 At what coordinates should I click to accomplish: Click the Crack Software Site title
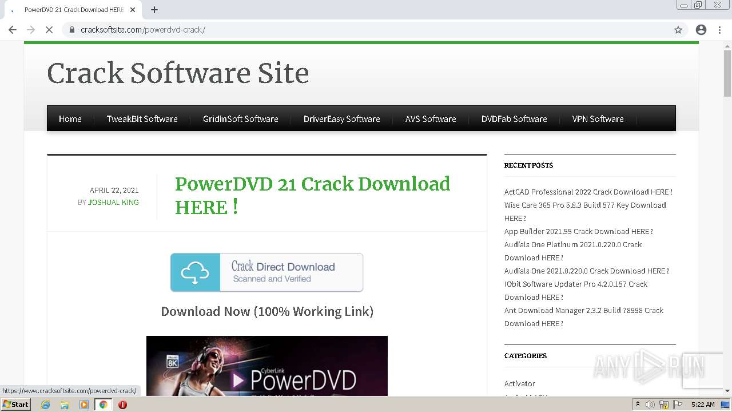pyautogui.click(x=178, y=74)
